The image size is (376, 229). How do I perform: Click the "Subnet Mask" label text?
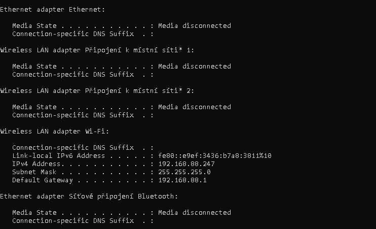click(32, 172)
